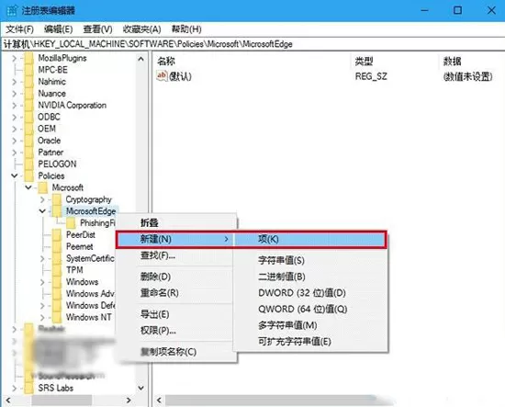Click the SystemCertificates folder icon

point(57,258)
